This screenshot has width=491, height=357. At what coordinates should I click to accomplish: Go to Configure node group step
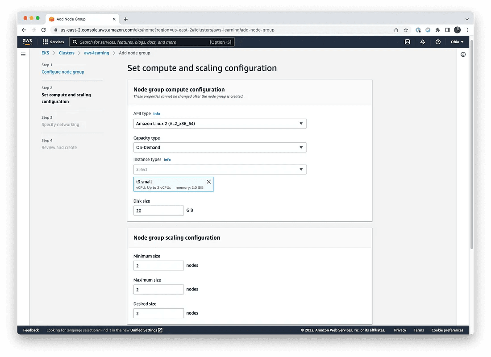[x=63, y=72]
